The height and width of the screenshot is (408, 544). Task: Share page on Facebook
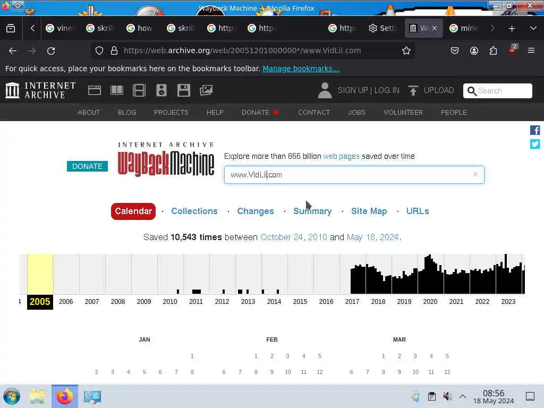[x=534, y=130]
